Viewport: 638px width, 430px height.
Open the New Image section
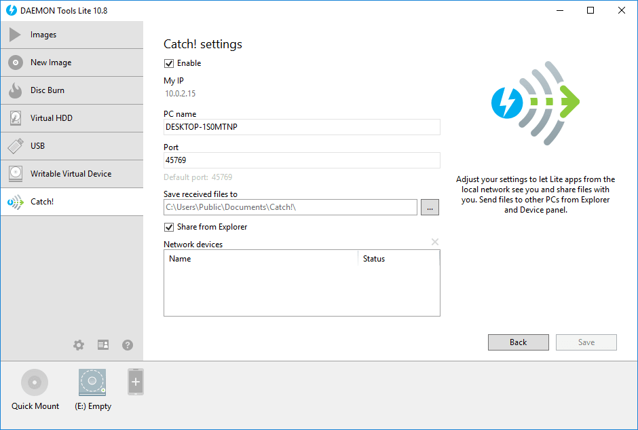(72, 62)
